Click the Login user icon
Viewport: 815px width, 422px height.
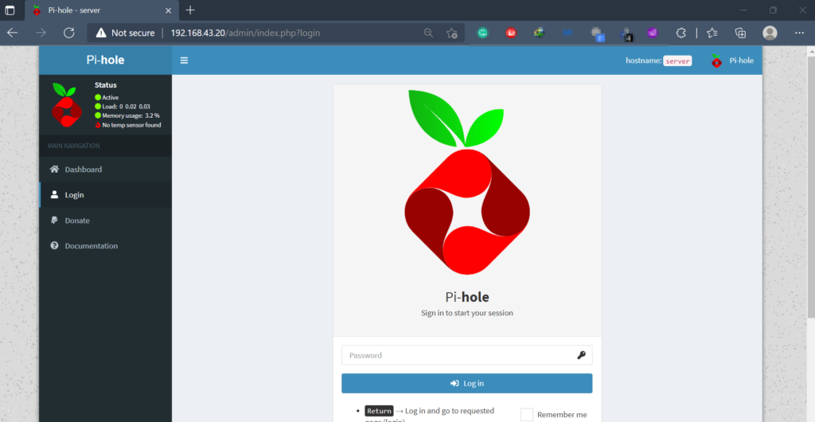[54, 195]
